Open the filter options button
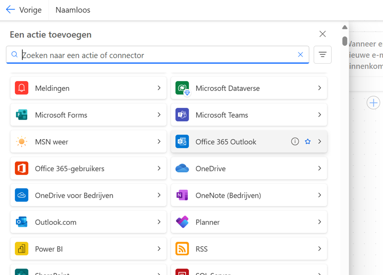 click(x=323, y=55)
